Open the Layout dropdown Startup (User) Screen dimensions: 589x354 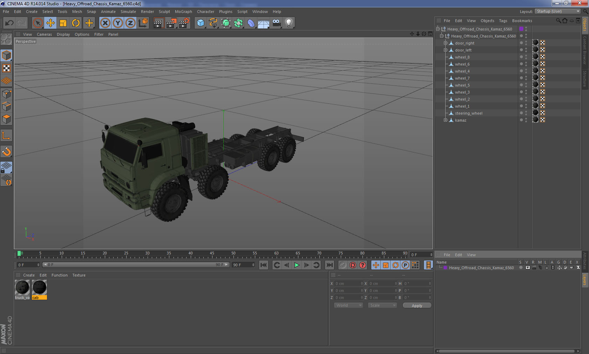[x=558, y=11]
